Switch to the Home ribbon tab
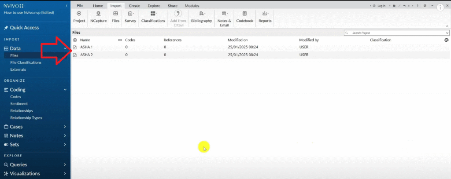Screen dimensions: 451x179 click(x=98, y=6)
